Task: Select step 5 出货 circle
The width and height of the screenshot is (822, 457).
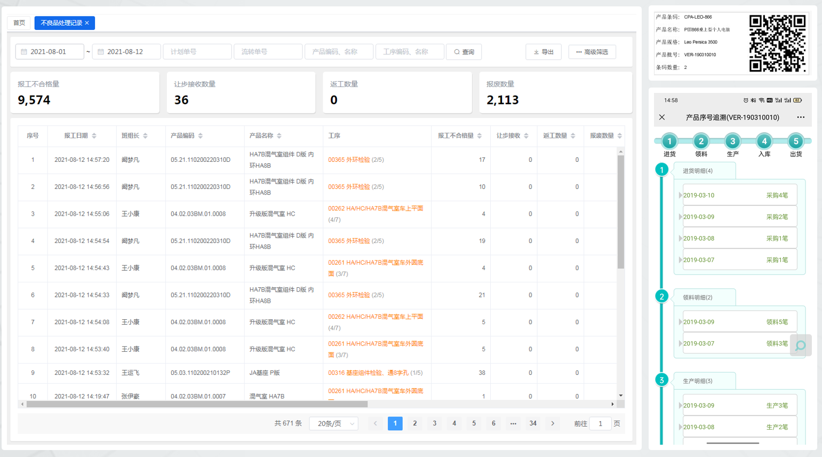Action: click(795, 141)
